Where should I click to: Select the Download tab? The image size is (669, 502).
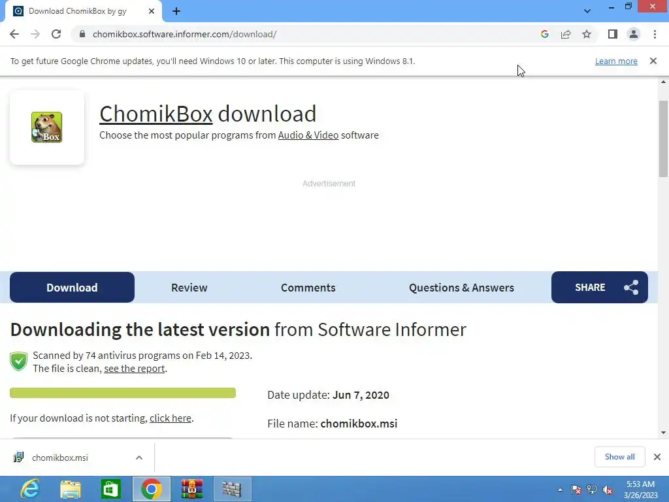pos(72,288)
